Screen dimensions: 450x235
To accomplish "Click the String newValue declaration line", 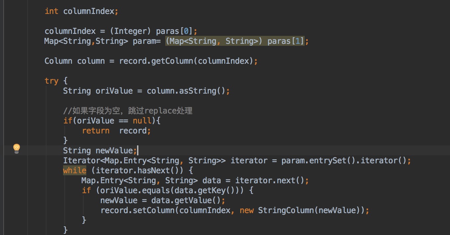I will coord(100,151).
